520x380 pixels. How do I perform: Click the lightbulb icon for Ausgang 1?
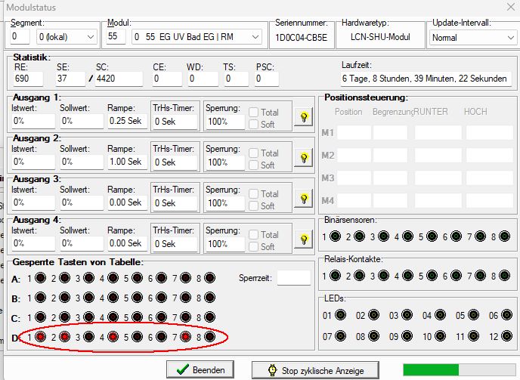click(304, 117)
